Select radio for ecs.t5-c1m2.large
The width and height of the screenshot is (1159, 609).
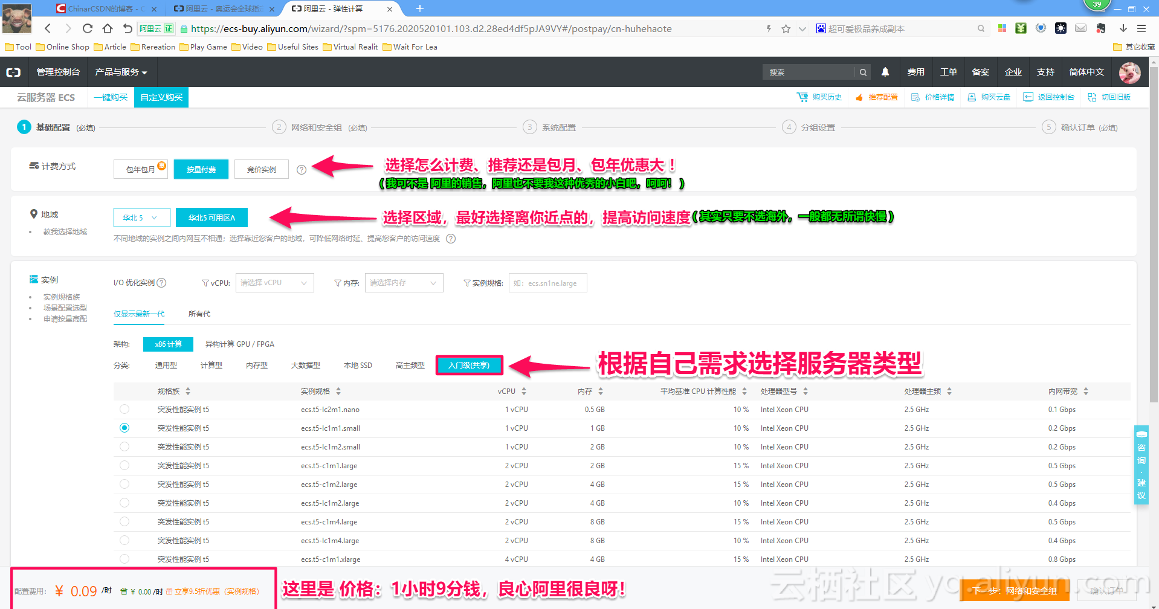pyautogui.click(x=124, y=484)
